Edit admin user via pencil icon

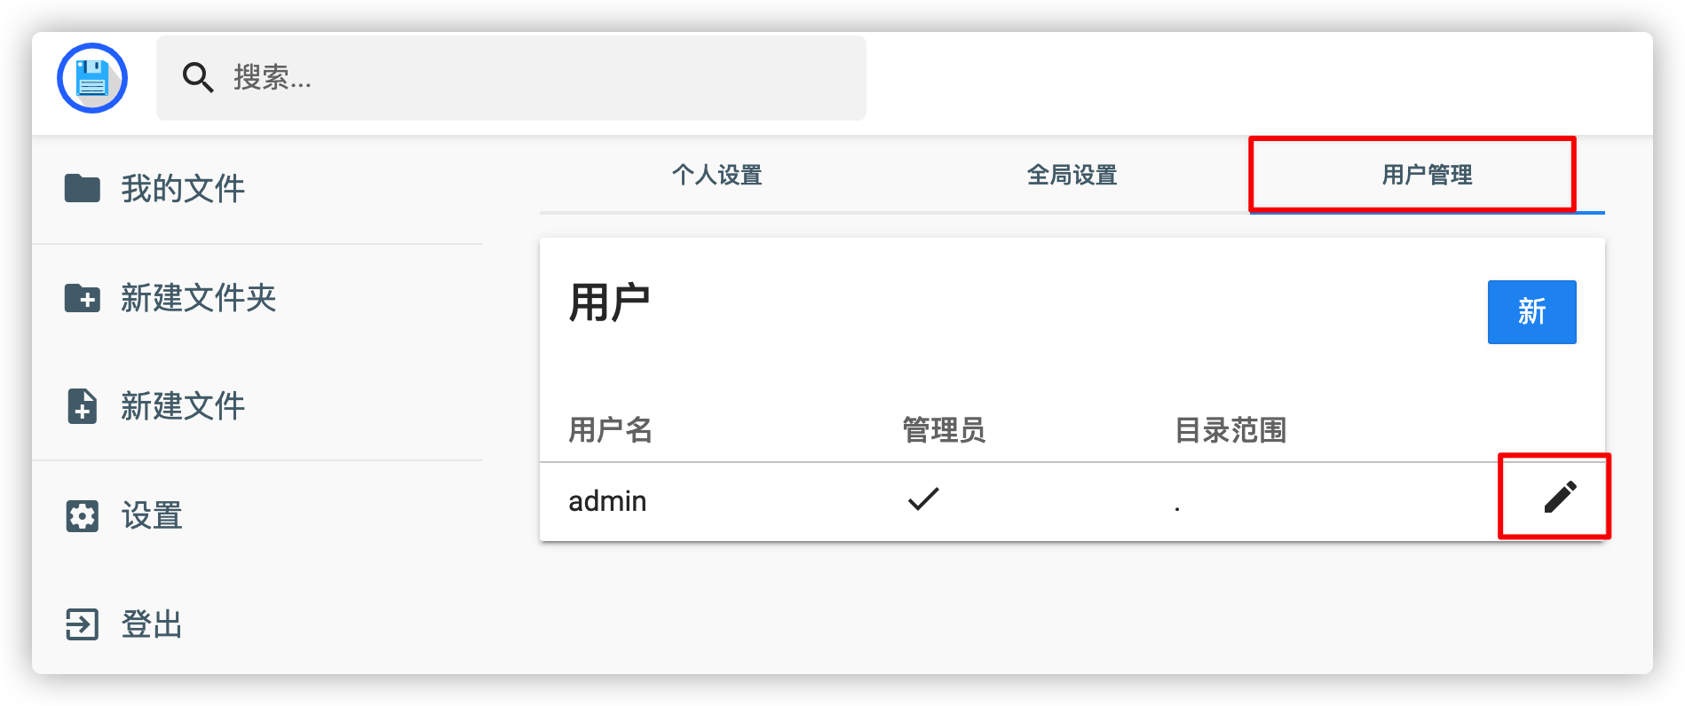(1560, 498)
